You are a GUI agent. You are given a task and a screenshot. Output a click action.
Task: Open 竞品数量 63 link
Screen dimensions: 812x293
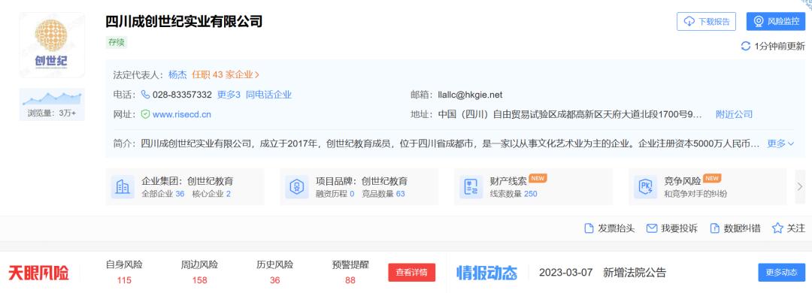point(383,194)
